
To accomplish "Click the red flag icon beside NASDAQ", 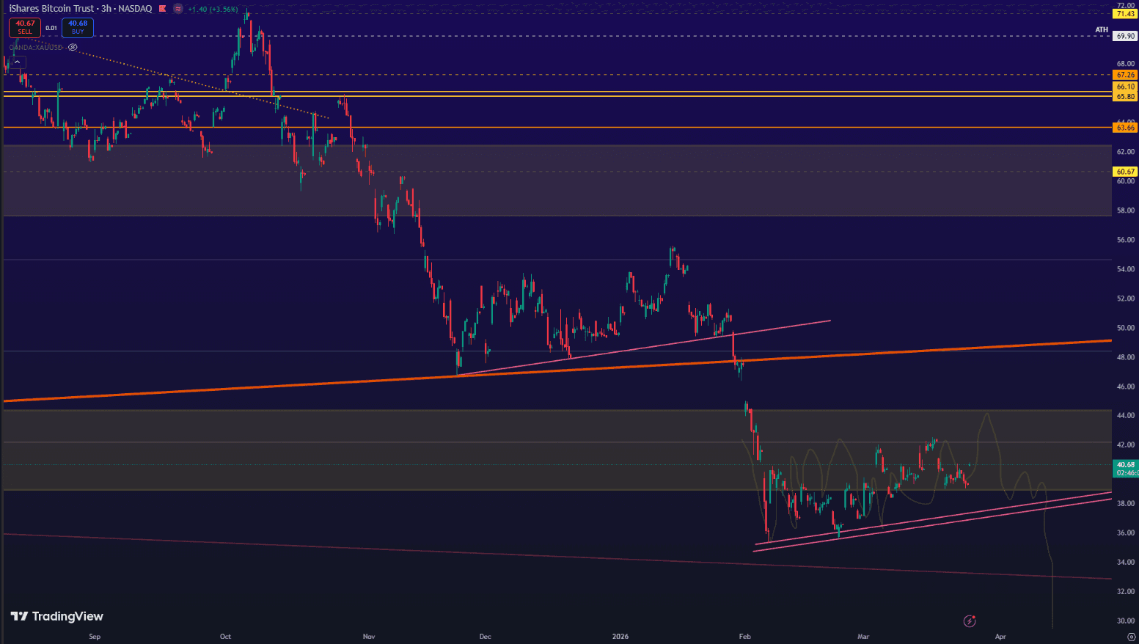I will tap(163, 9).
